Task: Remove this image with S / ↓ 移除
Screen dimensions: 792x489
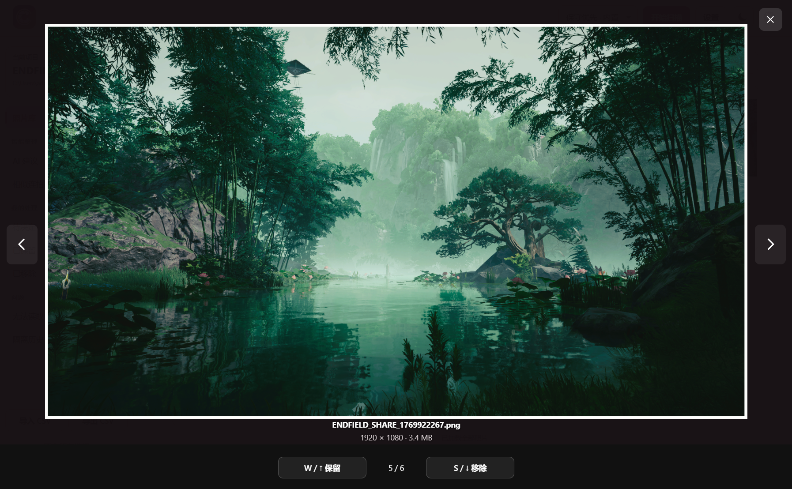Action: [x=470, y=468]
